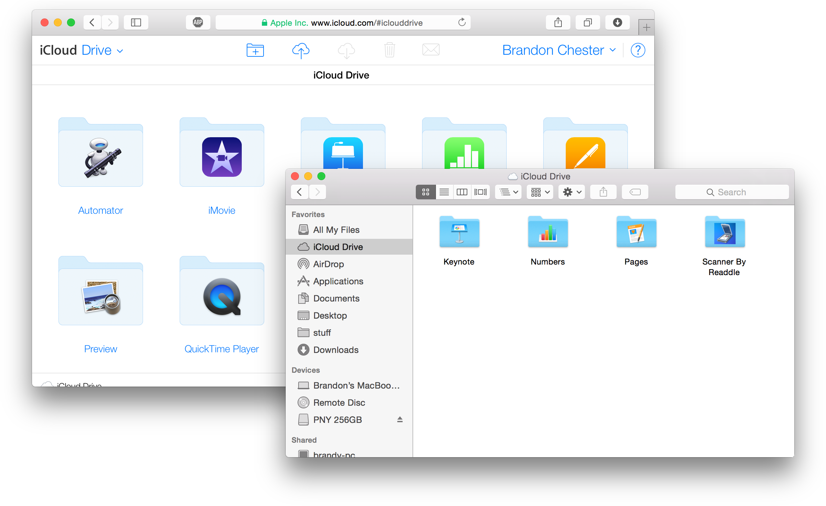Switch Finder to icon view
Image resolution: width=826 pixels, height=506 pixels.
425,192
